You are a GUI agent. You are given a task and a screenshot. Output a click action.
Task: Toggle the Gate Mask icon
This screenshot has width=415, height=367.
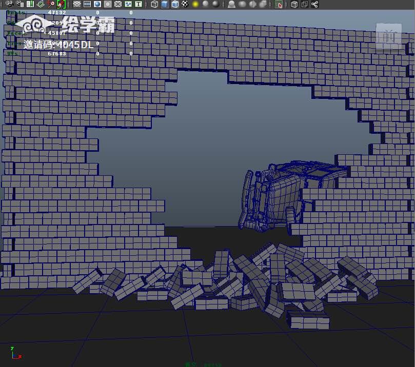tap(108, 4)
